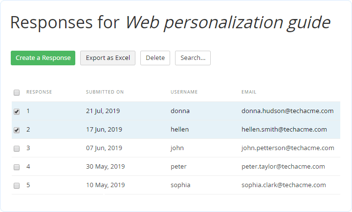
Task: Uncheck the checkbox for response 1
Action: point(17,112)
